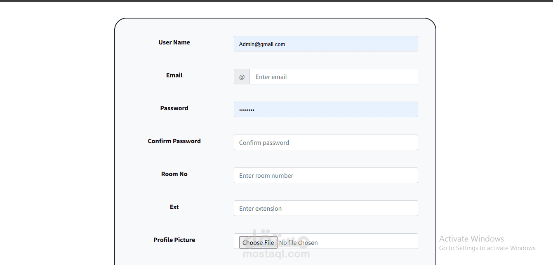
Task: Click the User Name label
Action: [174, 42]
